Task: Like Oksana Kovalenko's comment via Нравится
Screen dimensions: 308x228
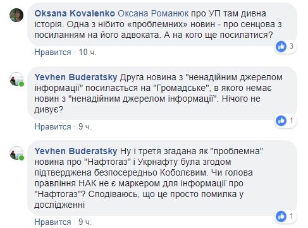Action: 52,52
